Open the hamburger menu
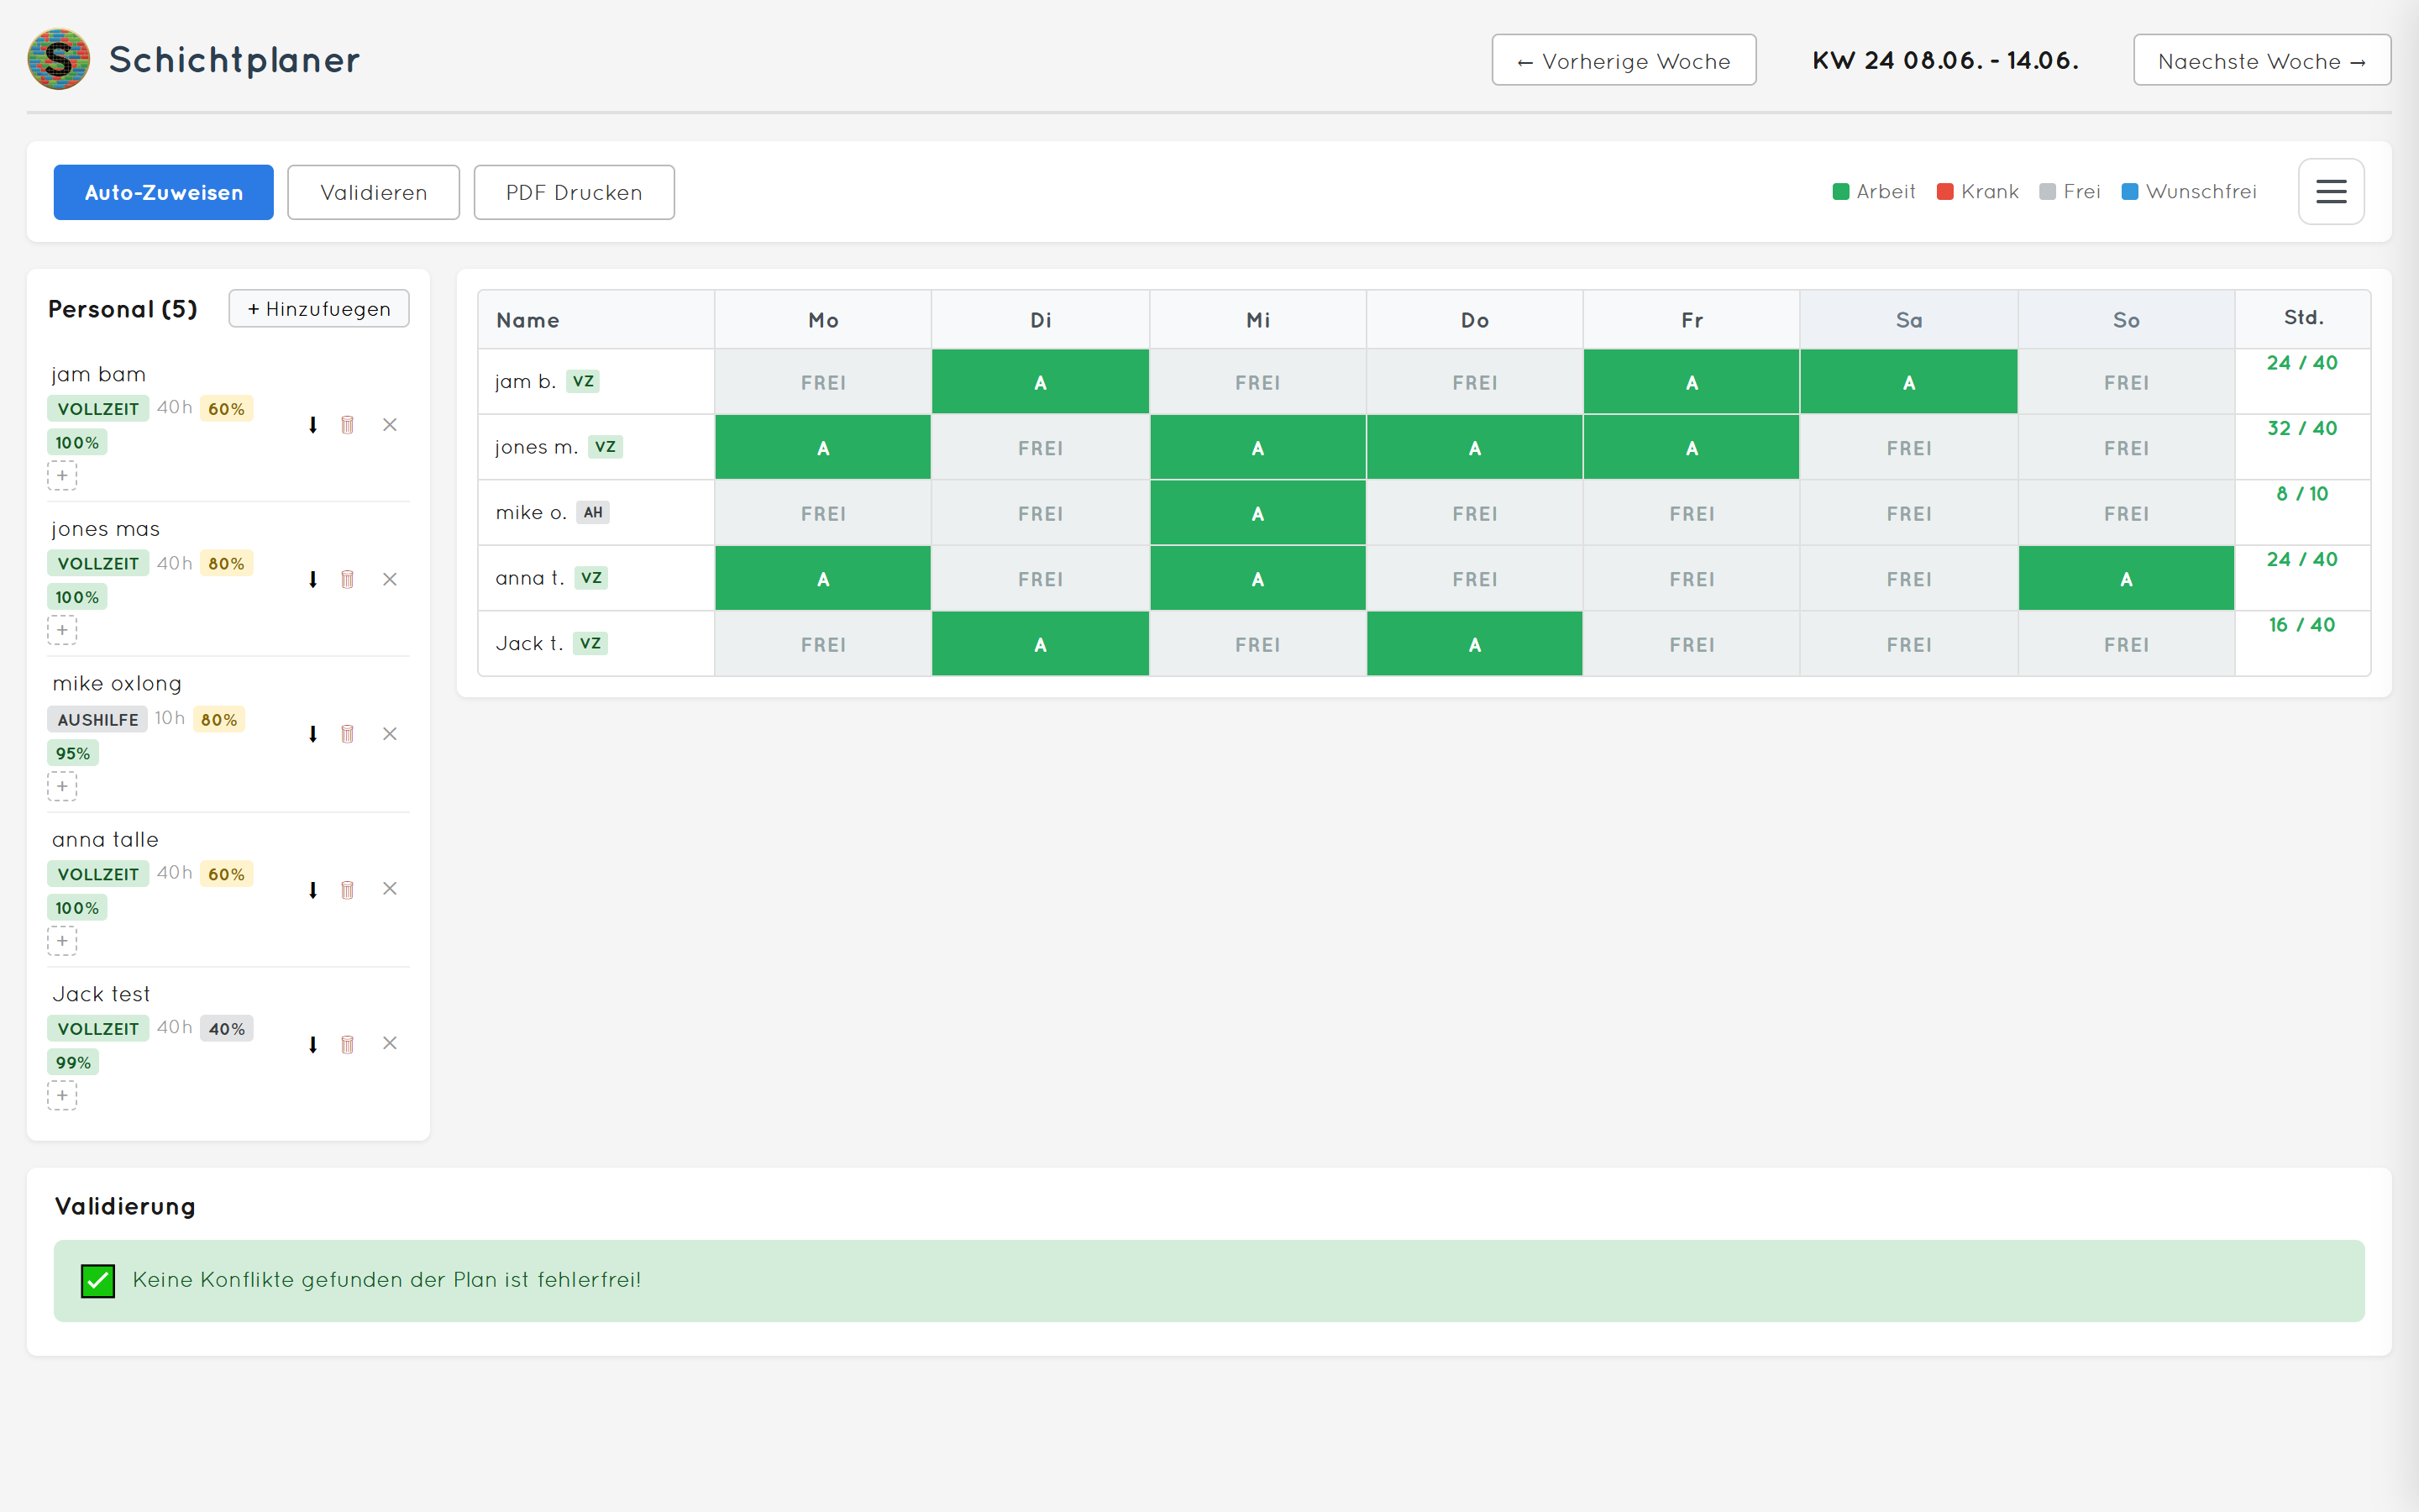The width and height of the screenshot is (2419, 1512). click(x=2330, y=191)
